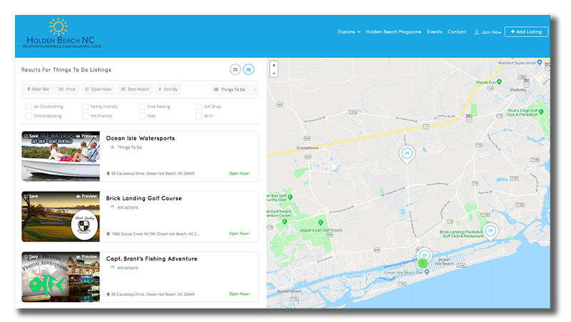Go to the Events page
This screenshot has height=322, width=571.
tap(434, 32)
